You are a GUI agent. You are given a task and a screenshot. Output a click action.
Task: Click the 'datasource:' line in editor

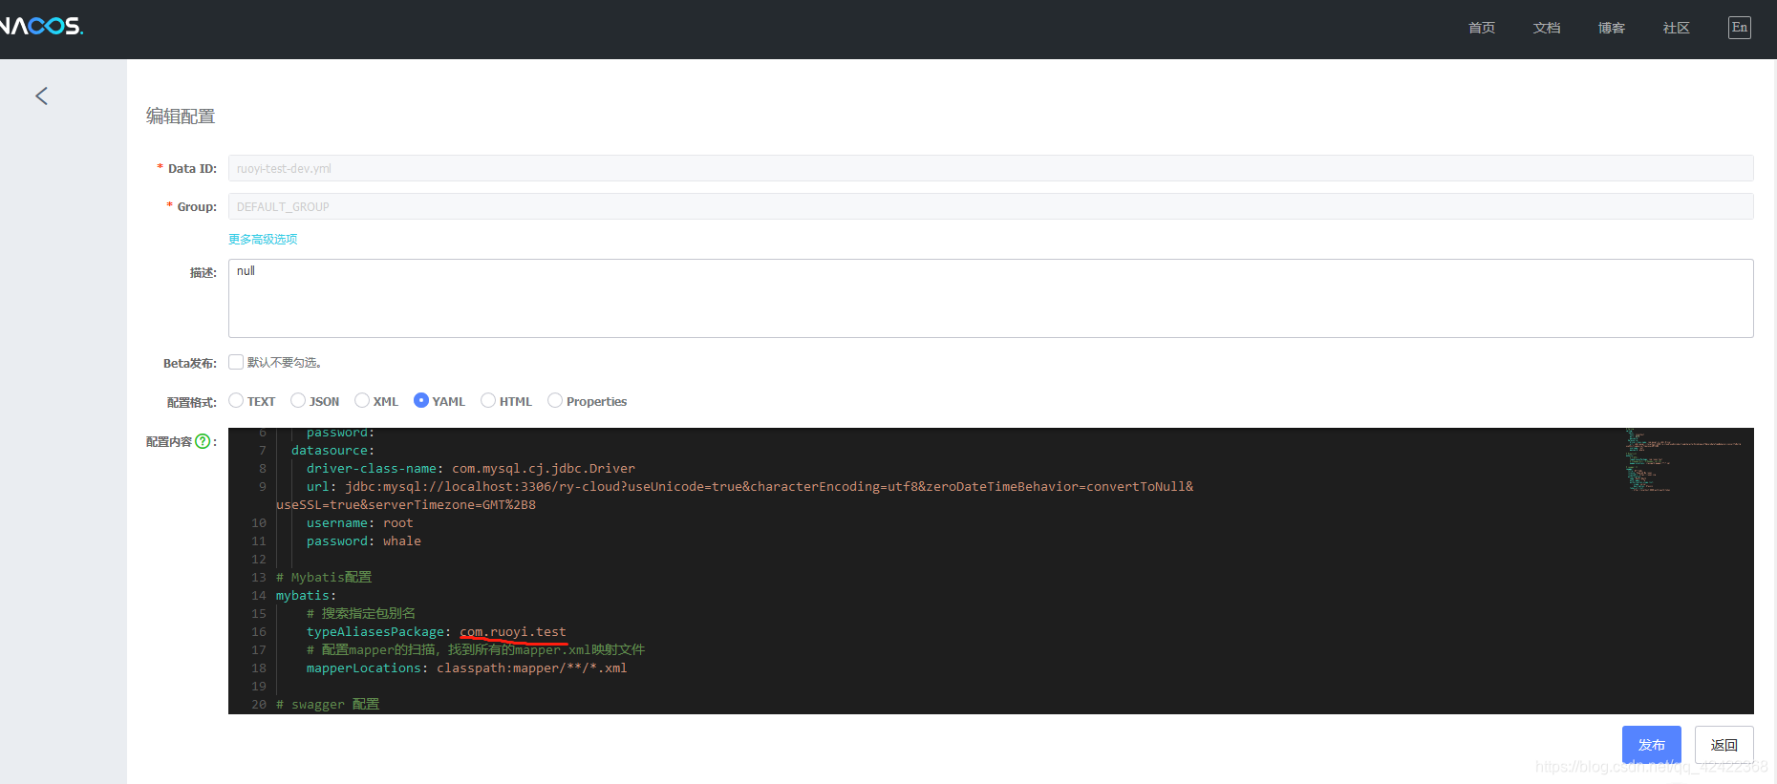[x=333, y=451]
